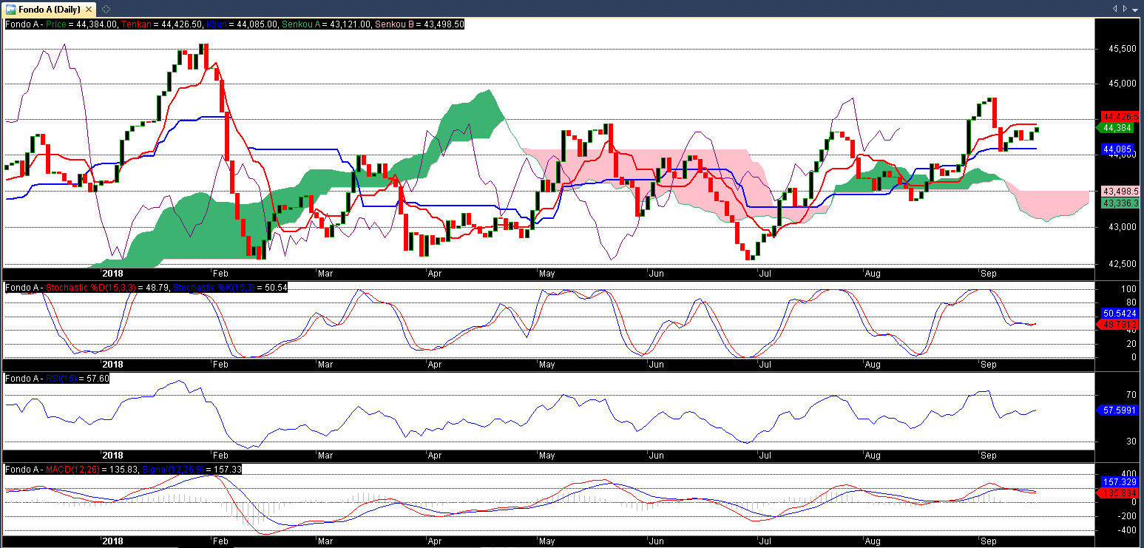Click the blue 44,085 Kijun axis marker
1144x548 pixels.
coord(1117,149)
